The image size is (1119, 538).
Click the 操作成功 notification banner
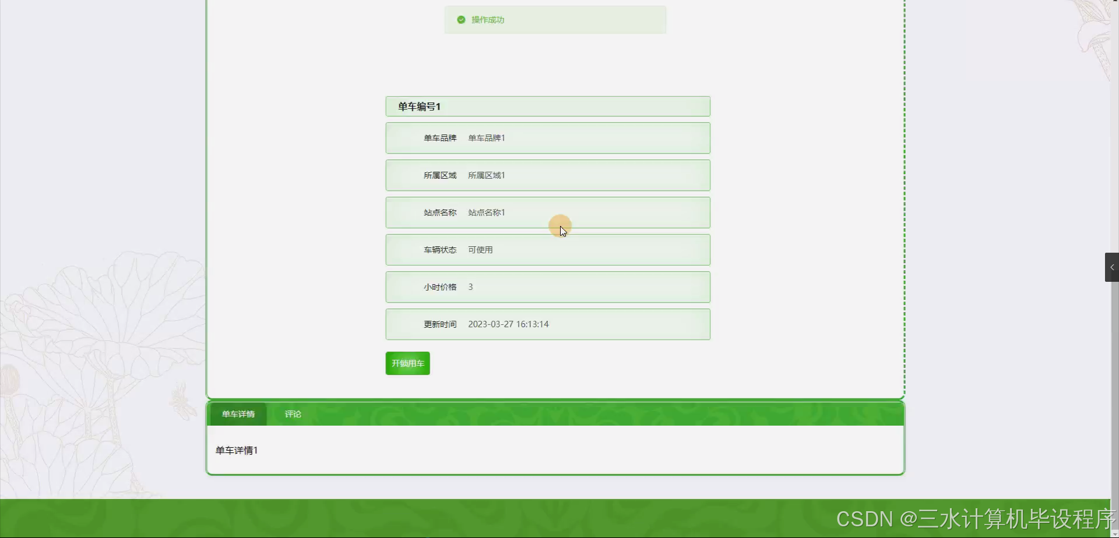[555, 19]
